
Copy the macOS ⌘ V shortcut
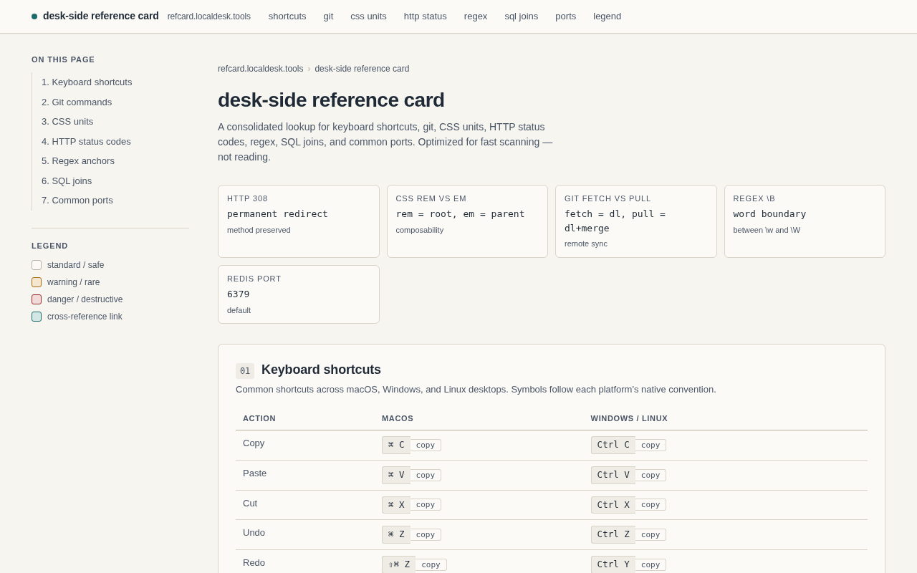426,476
